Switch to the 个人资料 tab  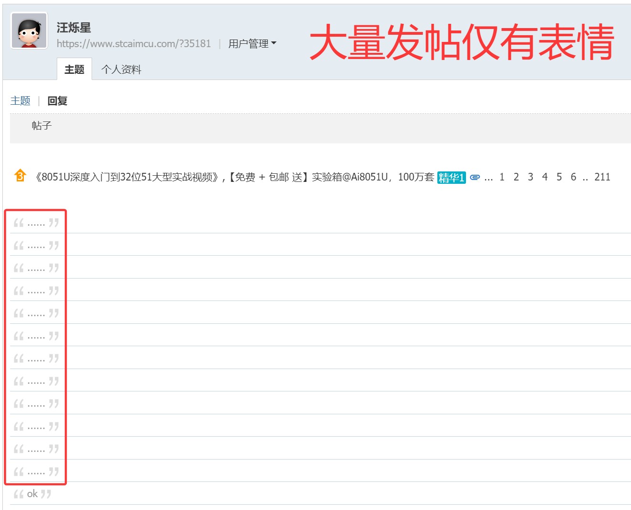[x=121, y=70]
